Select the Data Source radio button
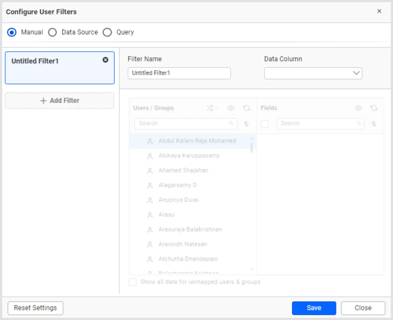Screen dimensions: 393x320 [53, 32]
